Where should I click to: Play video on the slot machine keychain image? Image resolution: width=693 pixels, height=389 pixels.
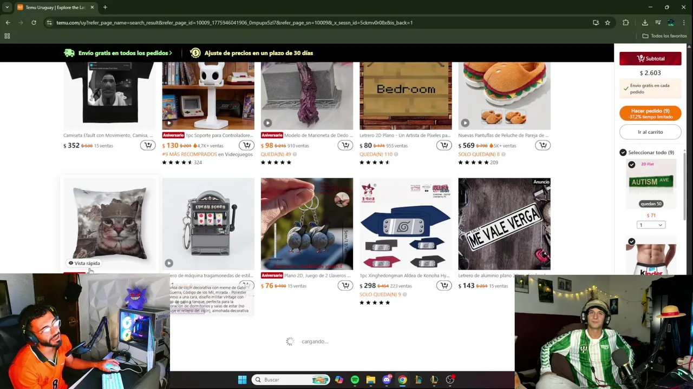click(169, 263)
